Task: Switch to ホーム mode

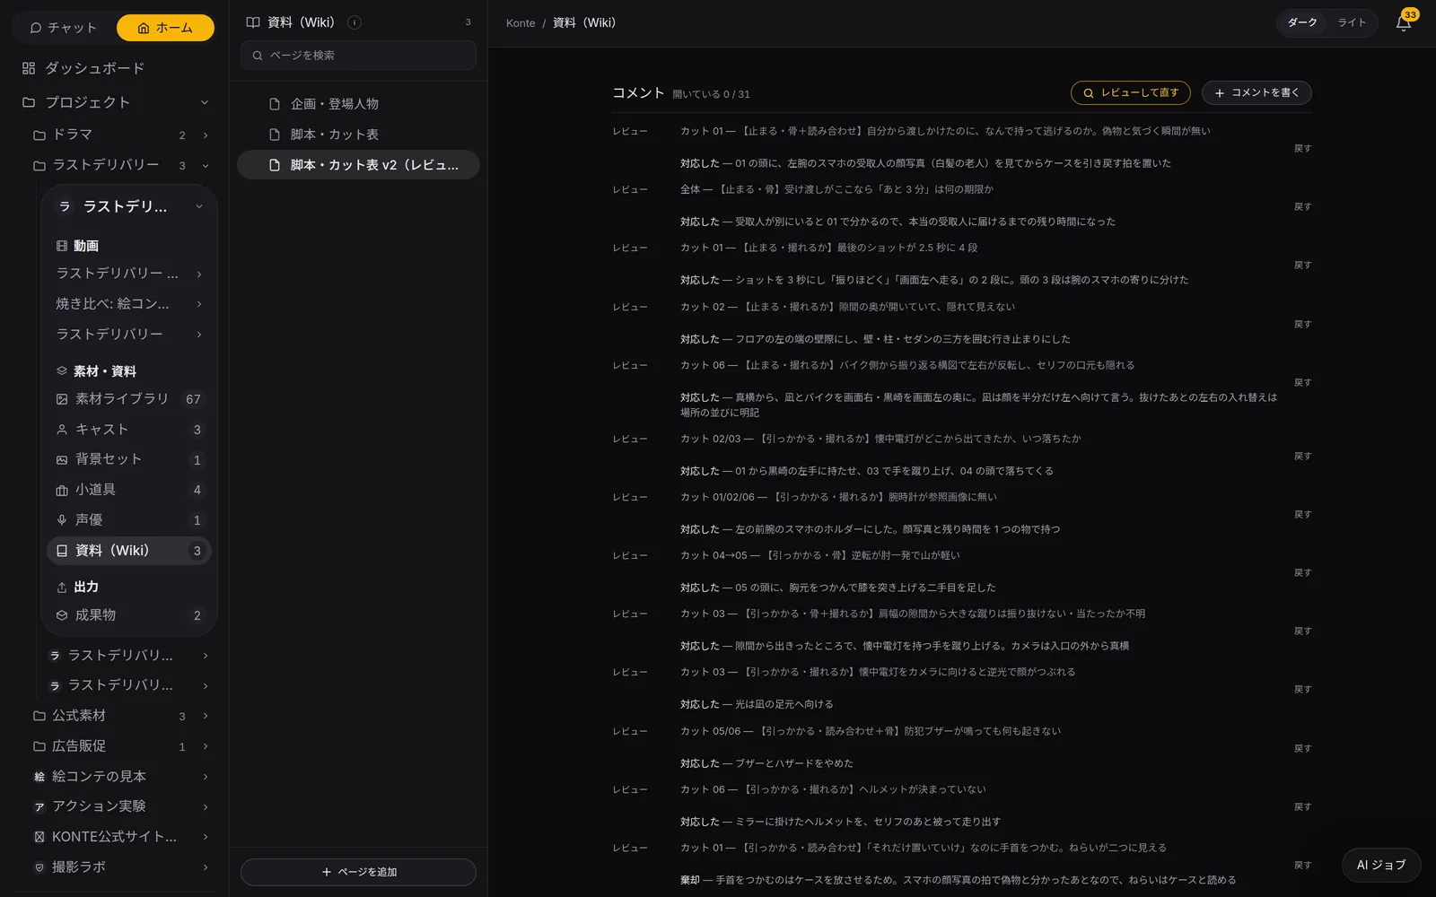Action: pyautogui.click(x=165, y=28)
